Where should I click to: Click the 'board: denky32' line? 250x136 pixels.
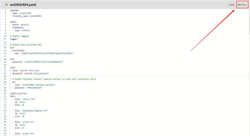[21, 25]
